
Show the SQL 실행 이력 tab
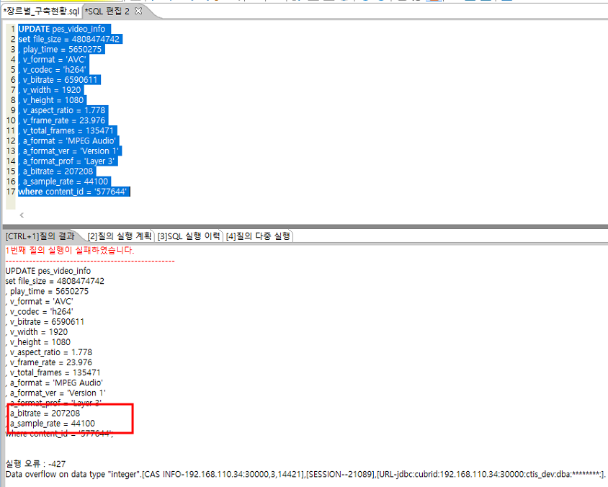(189, 236)
